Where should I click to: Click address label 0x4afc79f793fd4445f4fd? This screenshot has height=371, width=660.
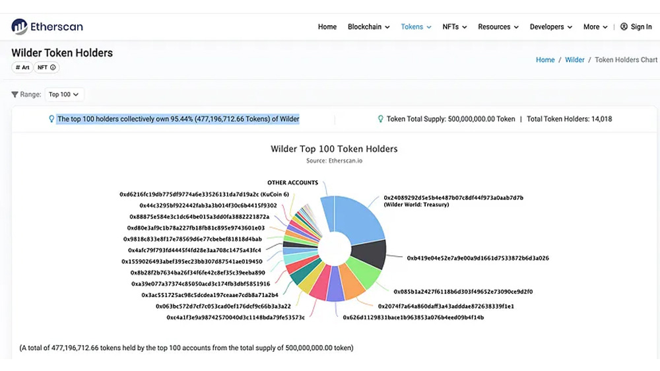point(195,250)
